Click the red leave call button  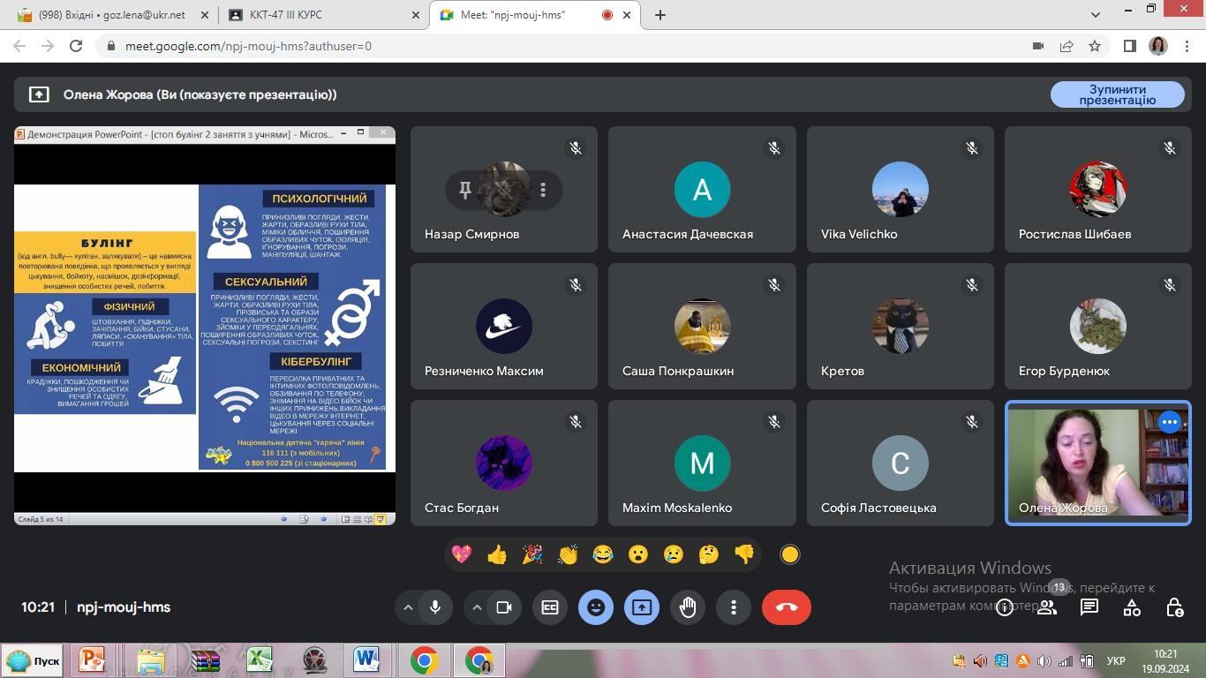click(x=786, y=607)
